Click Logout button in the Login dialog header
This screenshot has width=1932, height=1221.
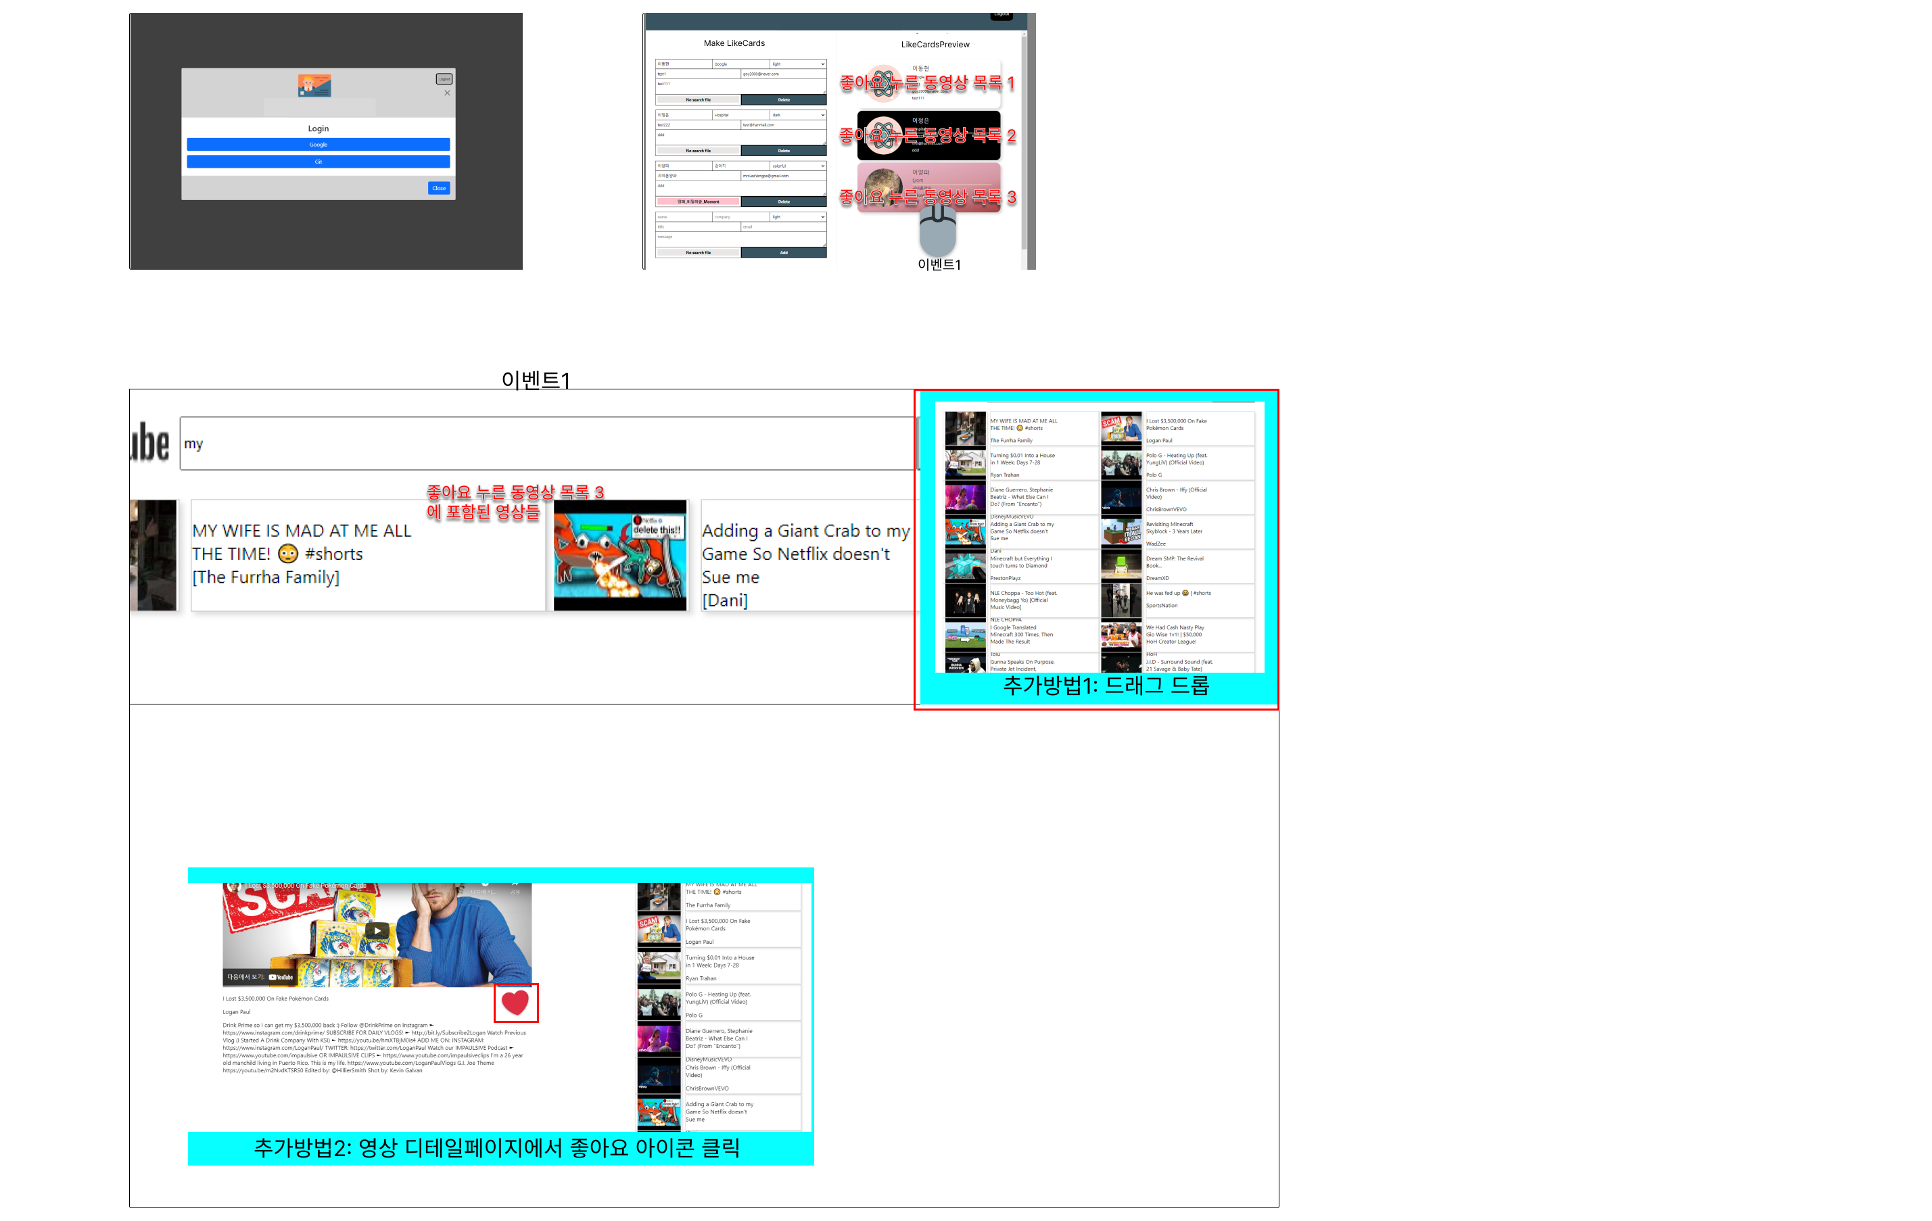pos(444,78)
